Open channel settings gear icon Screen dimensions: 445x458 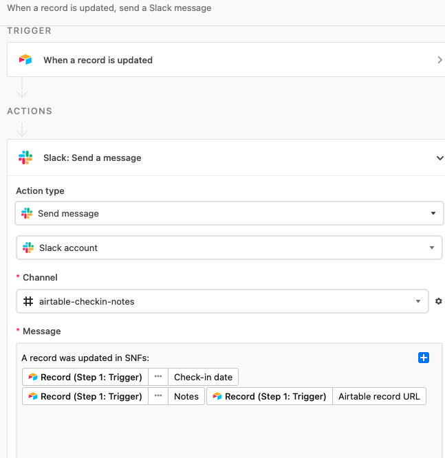tap(438, 301)
